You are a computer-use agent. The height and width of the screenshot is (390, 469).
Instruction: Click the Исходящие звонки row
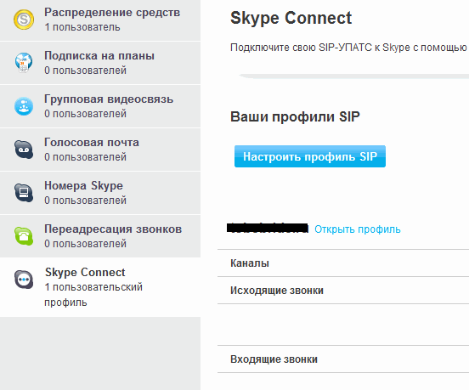[x=343, y=291]
